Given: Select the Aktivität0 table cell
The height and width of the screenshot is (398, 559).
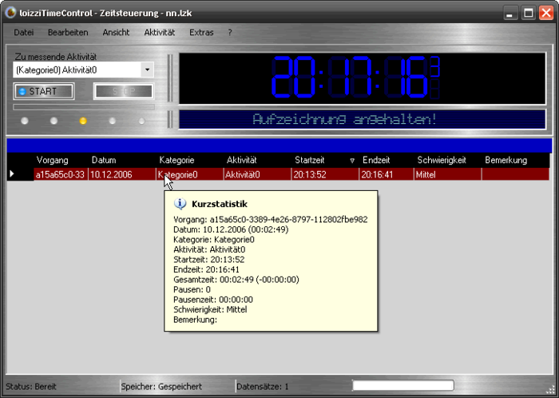Looking at the screenshot, I should pyautogui.click(x=258, y=174).
